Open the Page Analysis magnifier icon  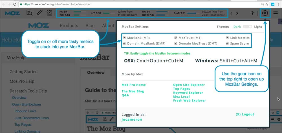(29, 13)
